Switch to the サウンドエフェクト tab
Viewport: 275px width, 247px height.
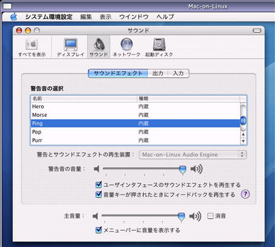118,73
